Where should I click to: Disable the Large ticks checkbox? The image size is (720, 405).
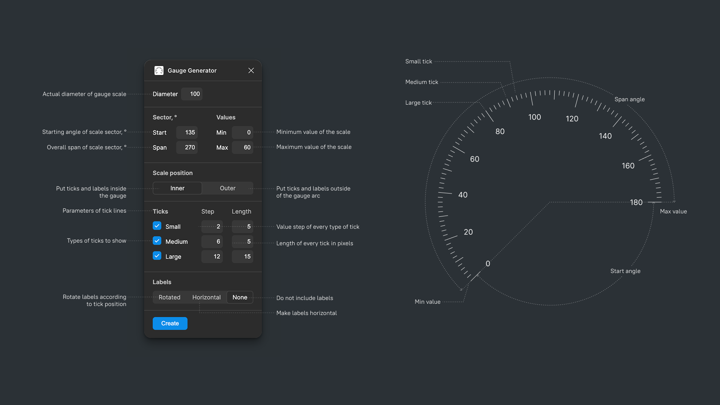(x=157, y=256)
